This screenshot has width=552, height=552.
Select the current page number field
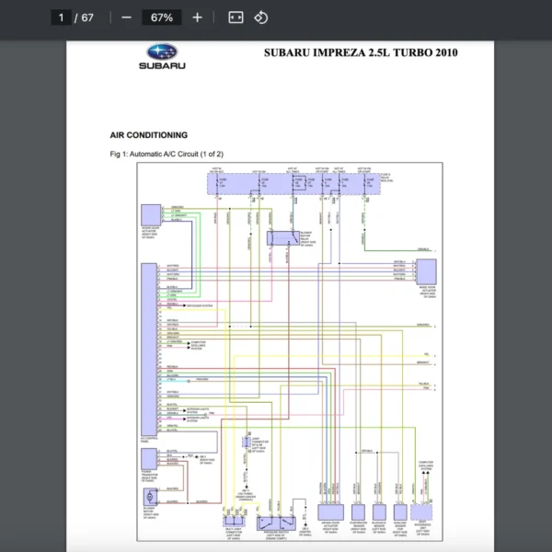[x=62, y=17]
